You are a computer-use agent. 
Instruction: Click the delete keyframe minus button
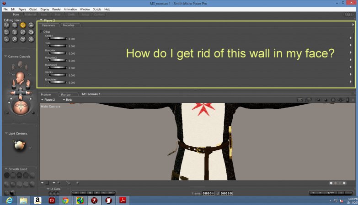(x=348, y=193)
